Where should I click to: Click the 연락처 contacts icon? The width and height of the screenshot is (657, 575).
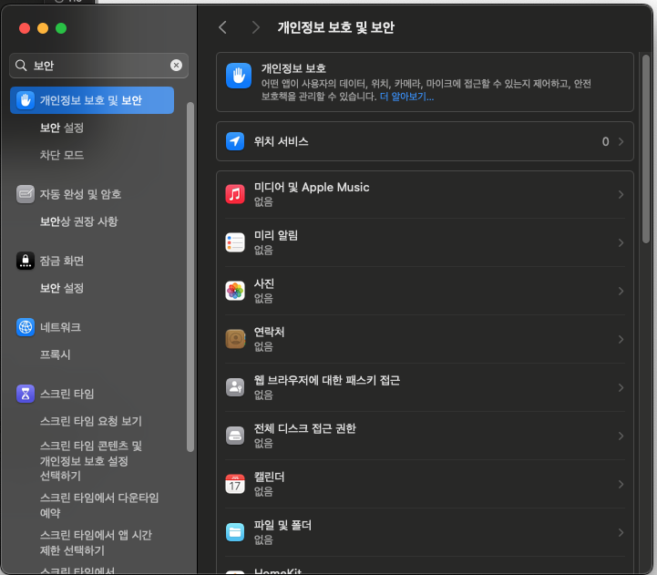[235, 339]
